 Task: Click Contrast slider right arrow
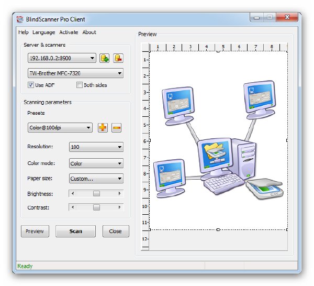tap(120, 207)
